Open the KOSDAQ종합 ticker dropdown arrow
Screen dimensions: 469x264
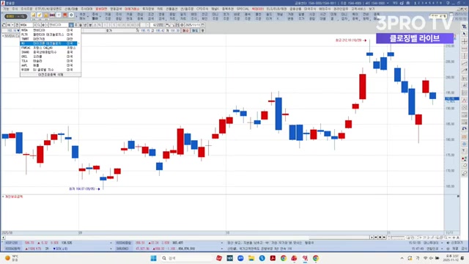click(x=222, y=243)
